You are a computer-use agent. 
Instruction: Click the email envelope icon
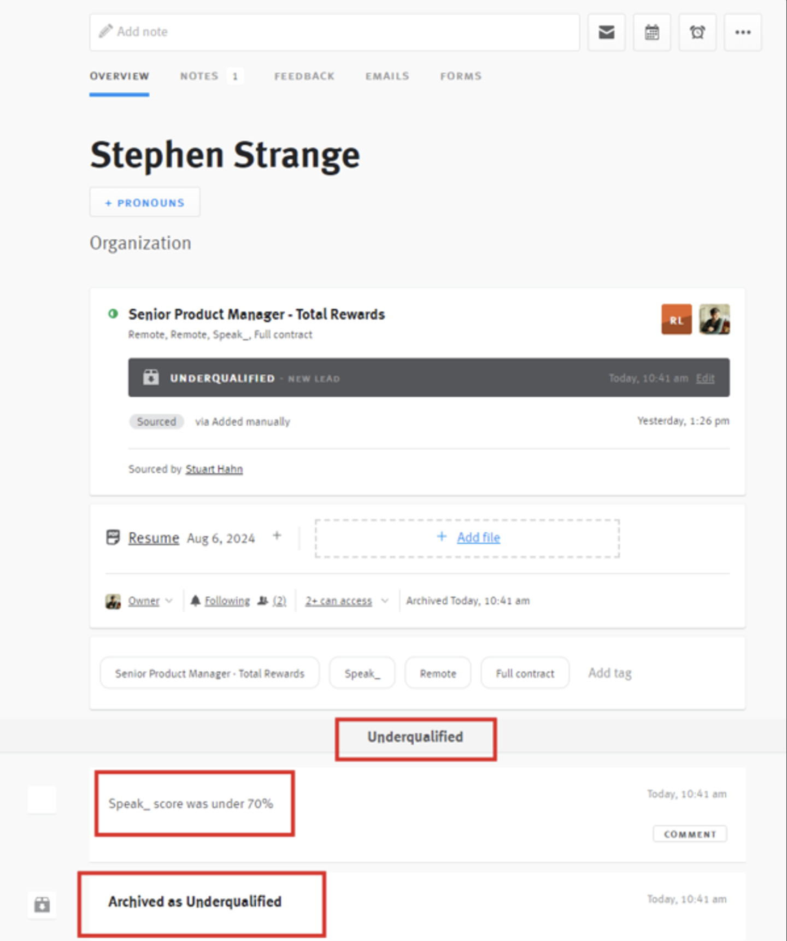coord(606,32)
